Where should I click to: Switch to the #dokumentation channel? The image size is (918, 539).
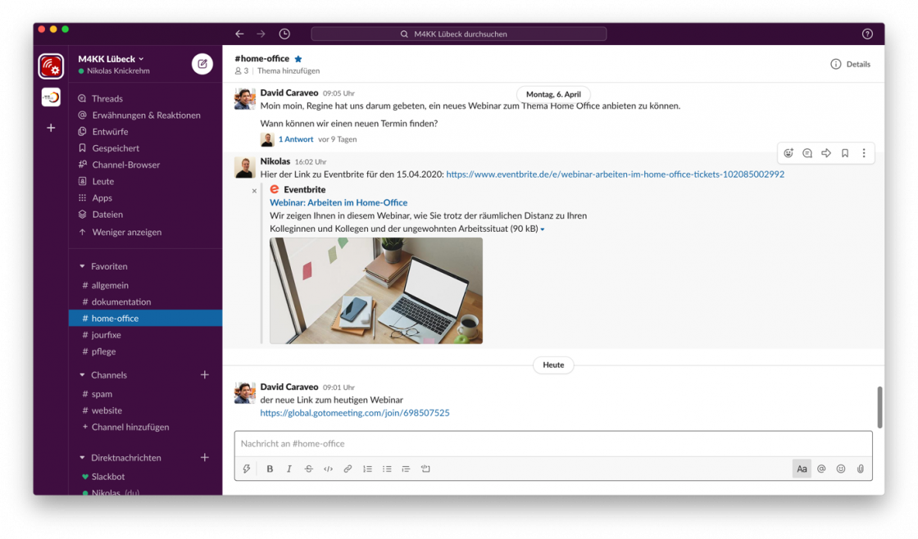click(120, 301)
